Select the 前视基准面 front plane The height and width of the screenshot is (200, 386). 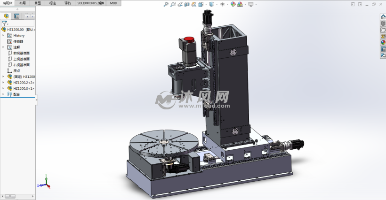[19, 53]
